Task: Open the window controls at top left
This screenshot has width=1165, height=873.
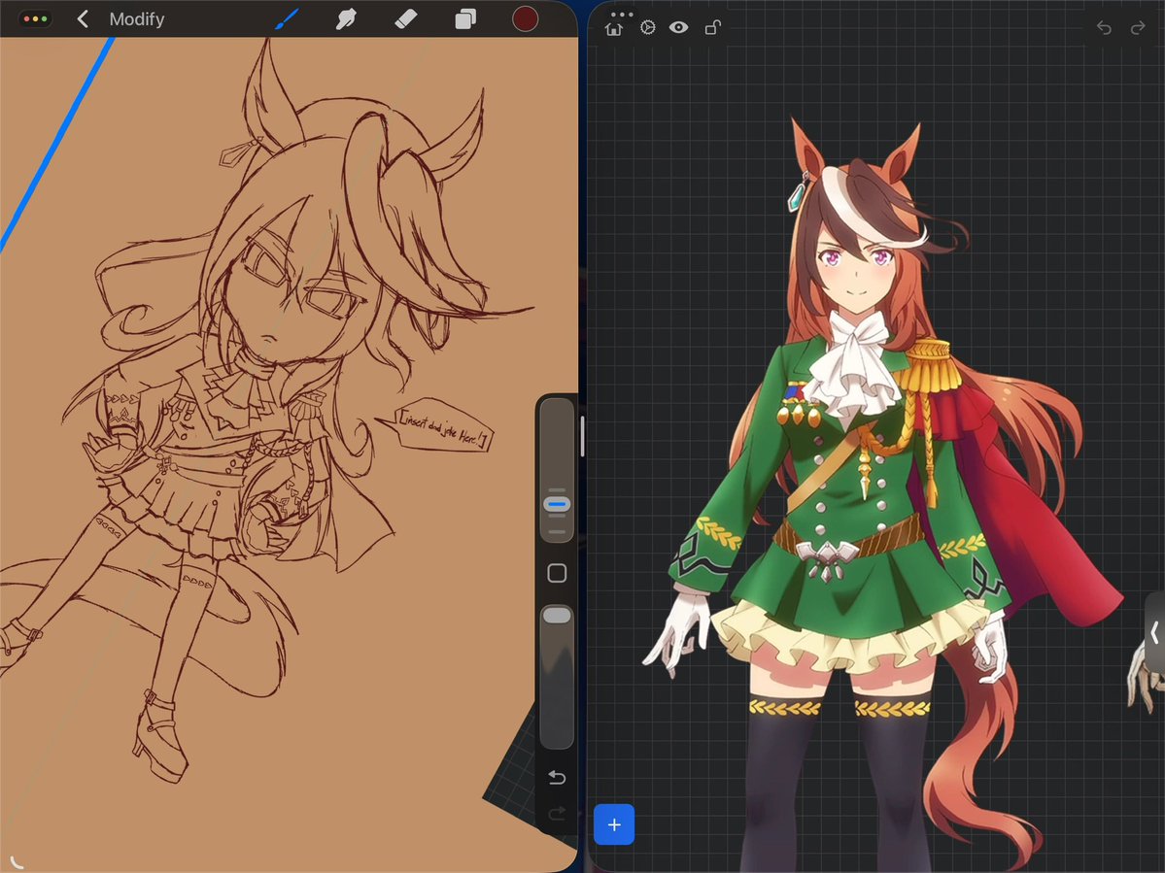Action: 35,19
